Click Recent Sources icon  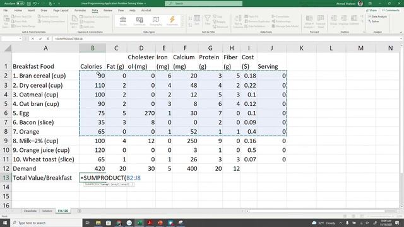click(39, 16)
